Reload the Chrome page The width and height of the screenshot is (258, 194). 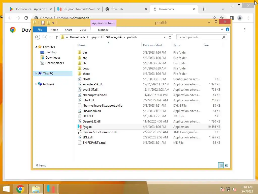pos(26,18)
